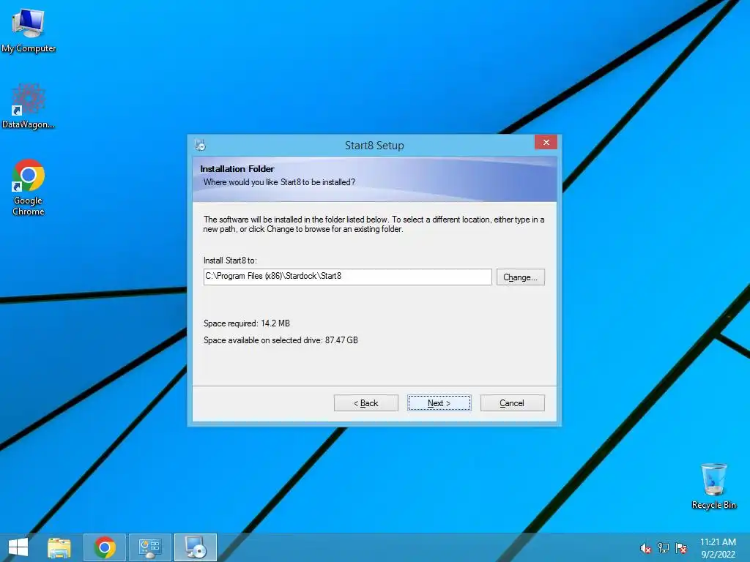Select the DataWagon desktop shortcut
Image resolution: width=750 pixels, height=562 pixels.
tap(29, 106)
